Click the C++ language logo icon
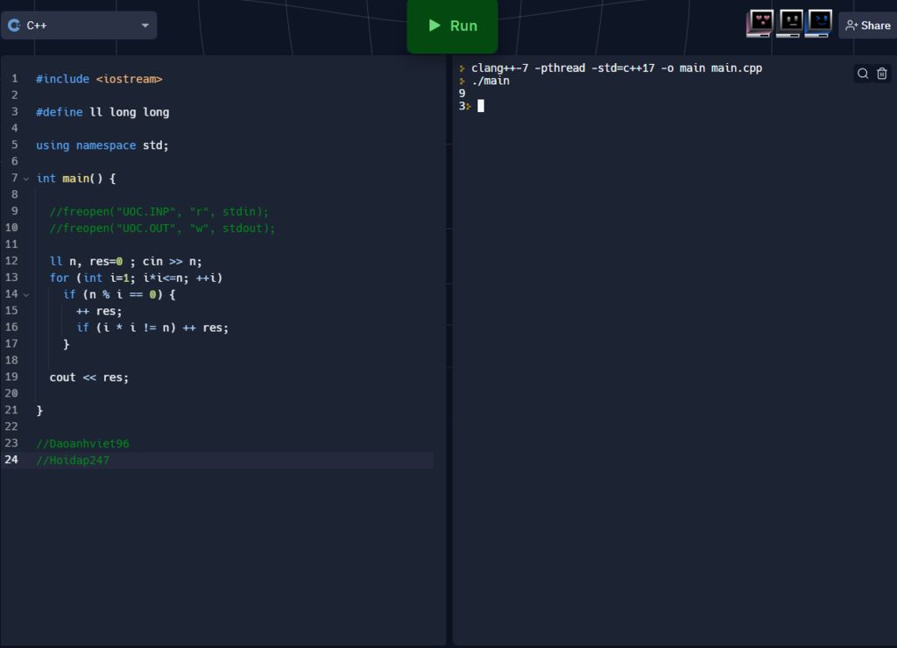 (x=14, y=25)
